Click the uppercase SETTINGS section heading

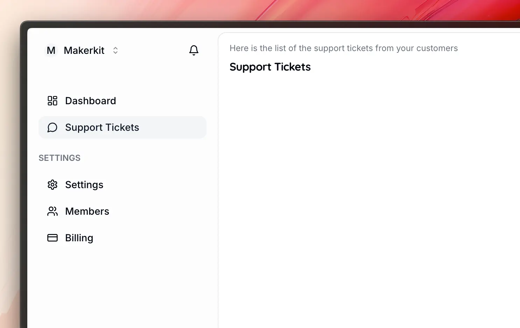tap(59, 158)
